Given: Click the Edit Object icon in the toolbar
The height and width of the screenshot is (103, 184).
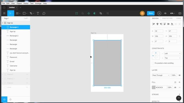Looking at the screenshot, I should click(77, 13).
